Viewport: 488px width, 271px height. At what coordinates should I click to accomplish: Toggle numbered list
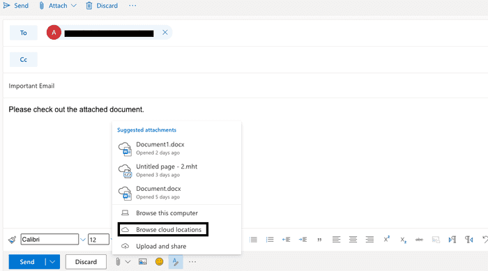pyautogui.click(x=270, y=240)
